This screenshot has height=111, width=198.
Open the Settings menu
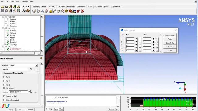click(x=24, y=2)
